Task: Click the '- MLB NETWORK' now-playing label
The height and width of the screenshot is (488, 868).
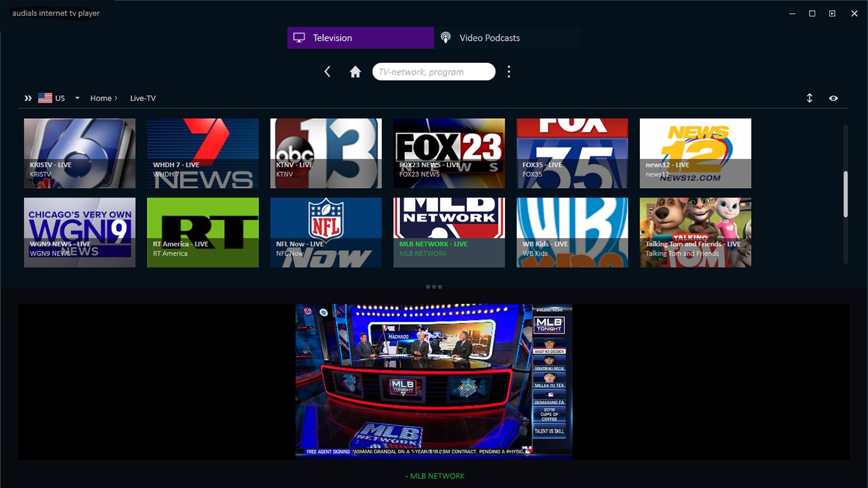Action: pyautogui.click(x=435, y=476)
